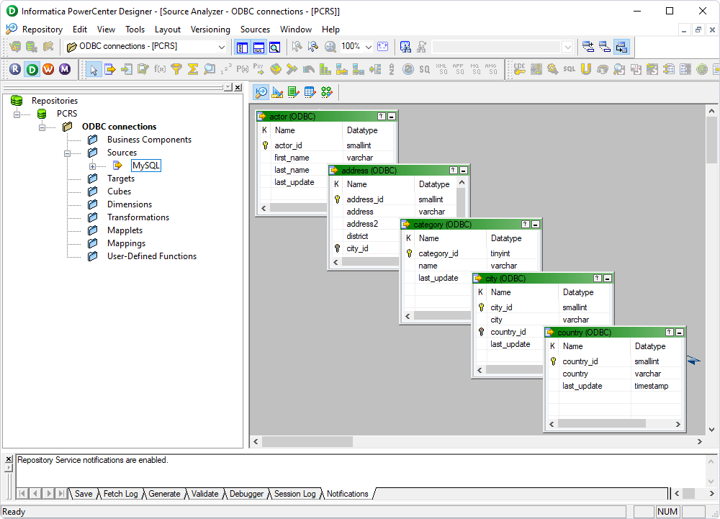Image resolution: width=720 pixels, height=519 pixels.
Task: Select the Filter transformation funnel icon
Action: coord(177,69)
